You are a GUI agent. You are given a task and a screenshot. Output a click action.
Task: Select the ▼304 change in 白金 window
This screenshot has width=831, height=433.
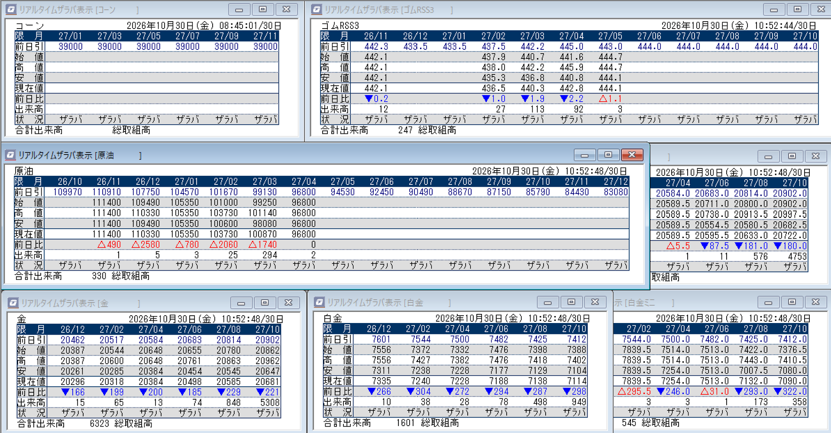(x=418, y=391)
